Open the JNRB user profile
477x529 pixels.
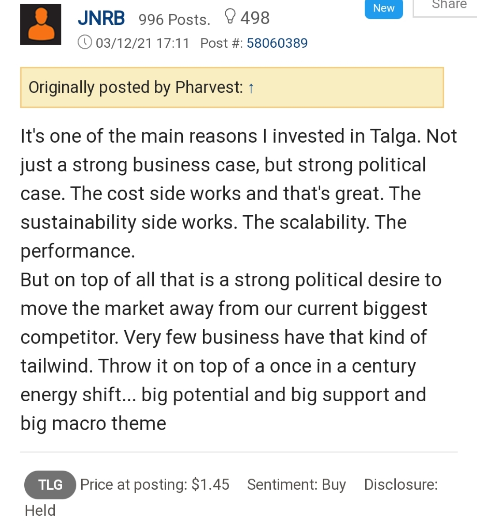click(x=101, y=18)
